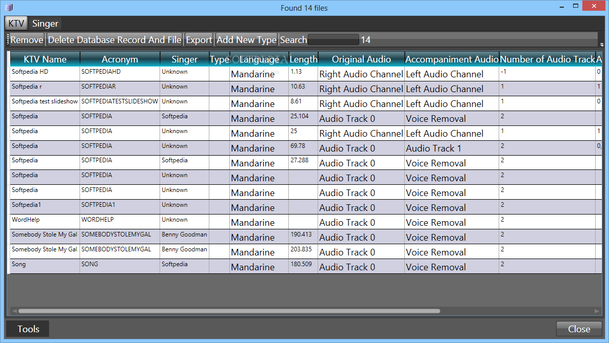Click length value '203.835'
The height and width of the screenshot is (343, 609).
301,249
